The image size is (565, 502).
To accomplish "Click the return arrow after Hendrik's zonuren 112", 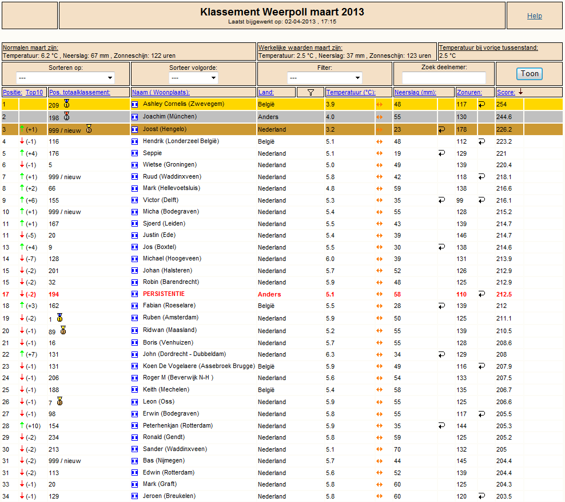I will click(x=482, y=141).
